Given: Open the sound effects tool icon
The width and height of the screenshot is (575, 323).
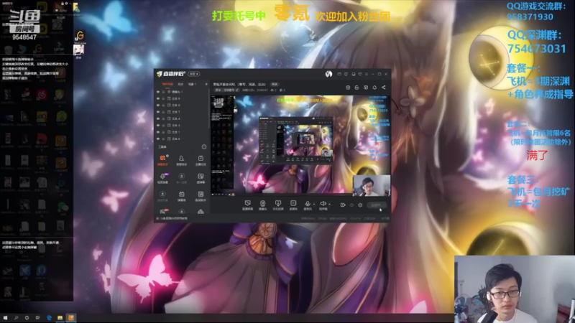Looking at the screenshot, I should [x=201, y=196].
